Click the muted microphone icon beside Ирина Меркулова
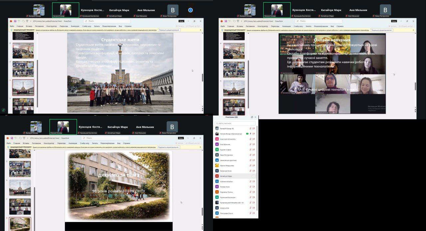Viewport: 426px width, 231px height. point(250,166)
